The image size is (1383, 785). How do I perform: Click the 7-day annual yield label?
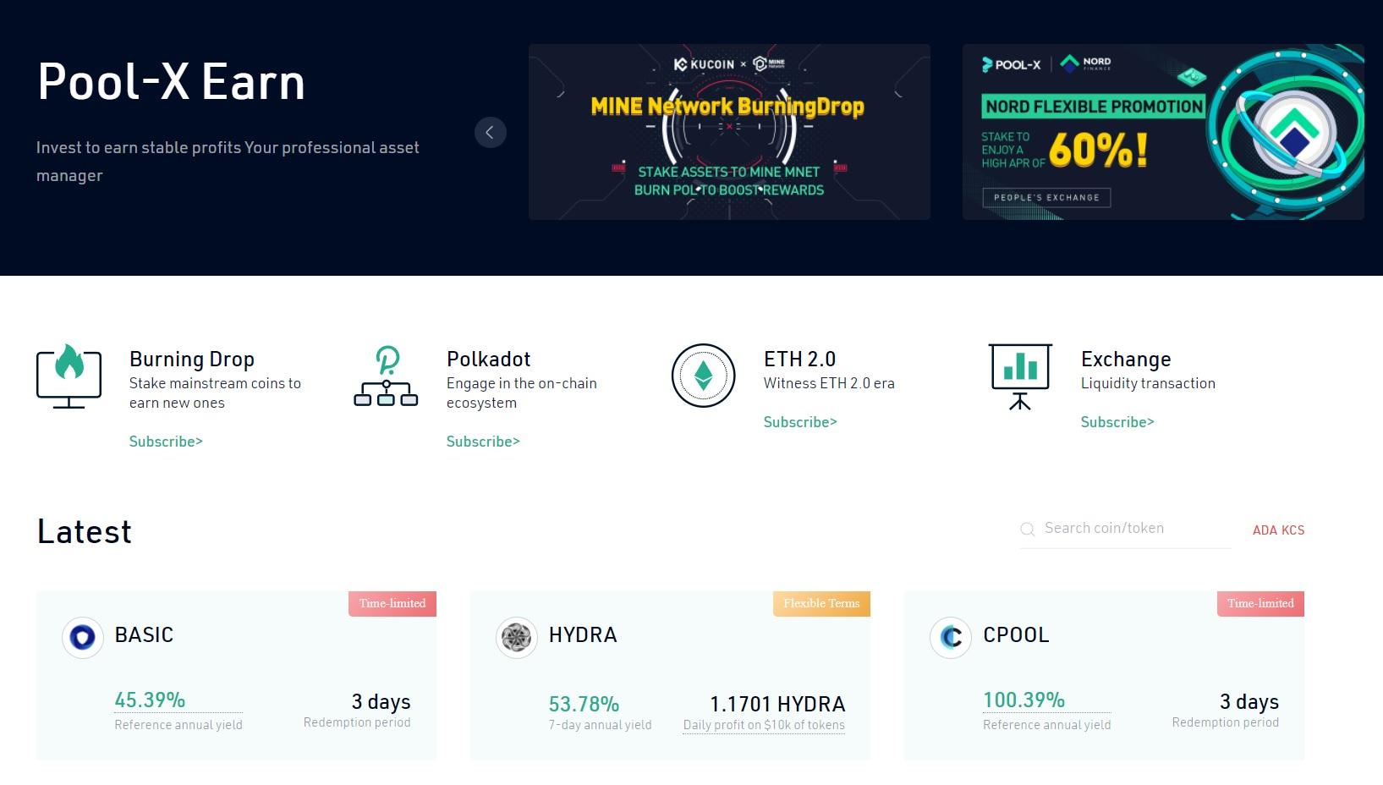pos(600,725)
